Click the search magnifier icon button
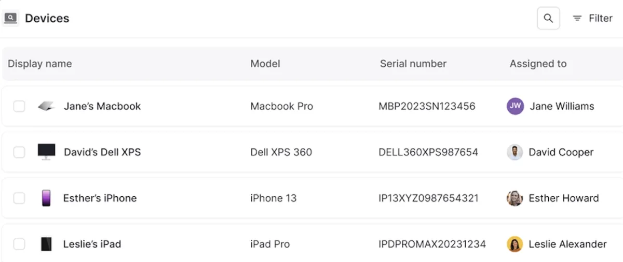 coord(548,18)
